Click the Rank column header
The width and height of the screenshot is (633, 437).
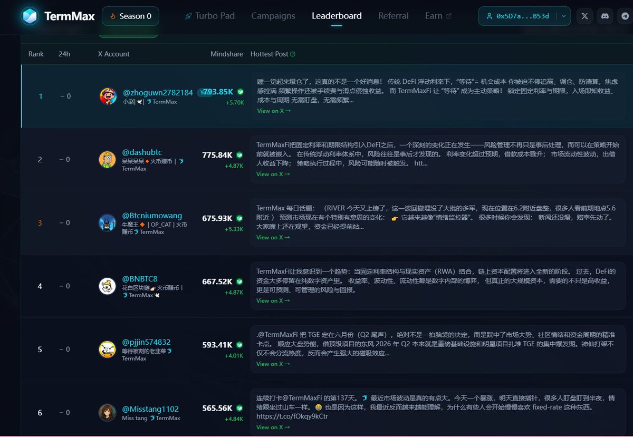coord(36,54)
